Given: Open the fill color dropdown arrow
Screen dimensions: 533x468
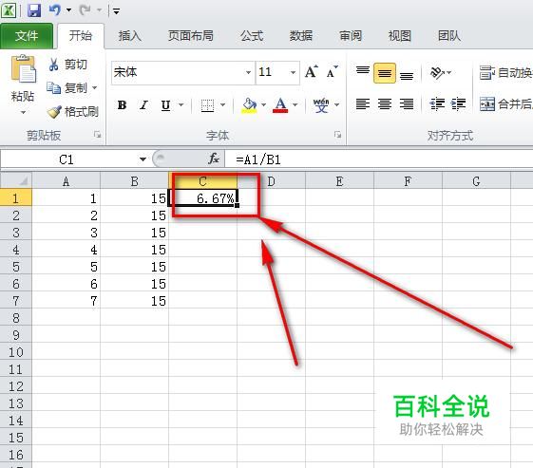Looking at the screenshot, I should (264, 105).
